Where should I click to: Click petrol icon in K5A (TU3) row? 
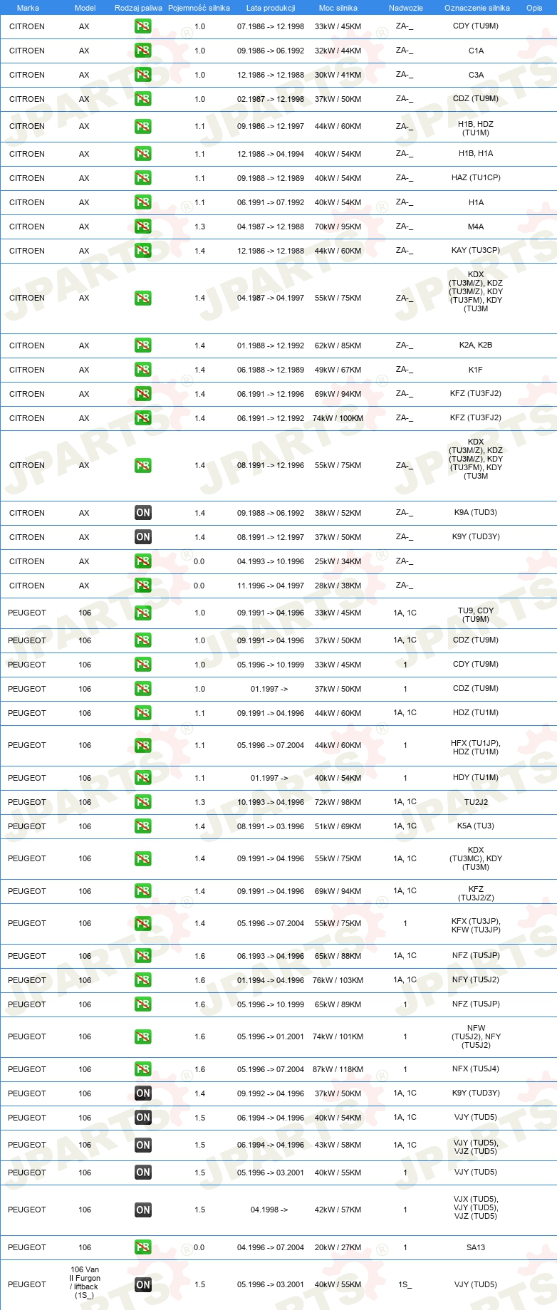(143, 826)
